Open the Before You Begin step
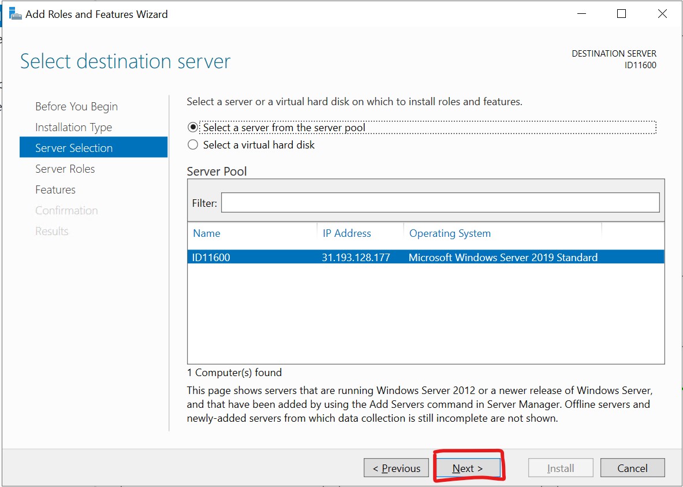Screen dimensions: 683x487 [x=76, y=106]
